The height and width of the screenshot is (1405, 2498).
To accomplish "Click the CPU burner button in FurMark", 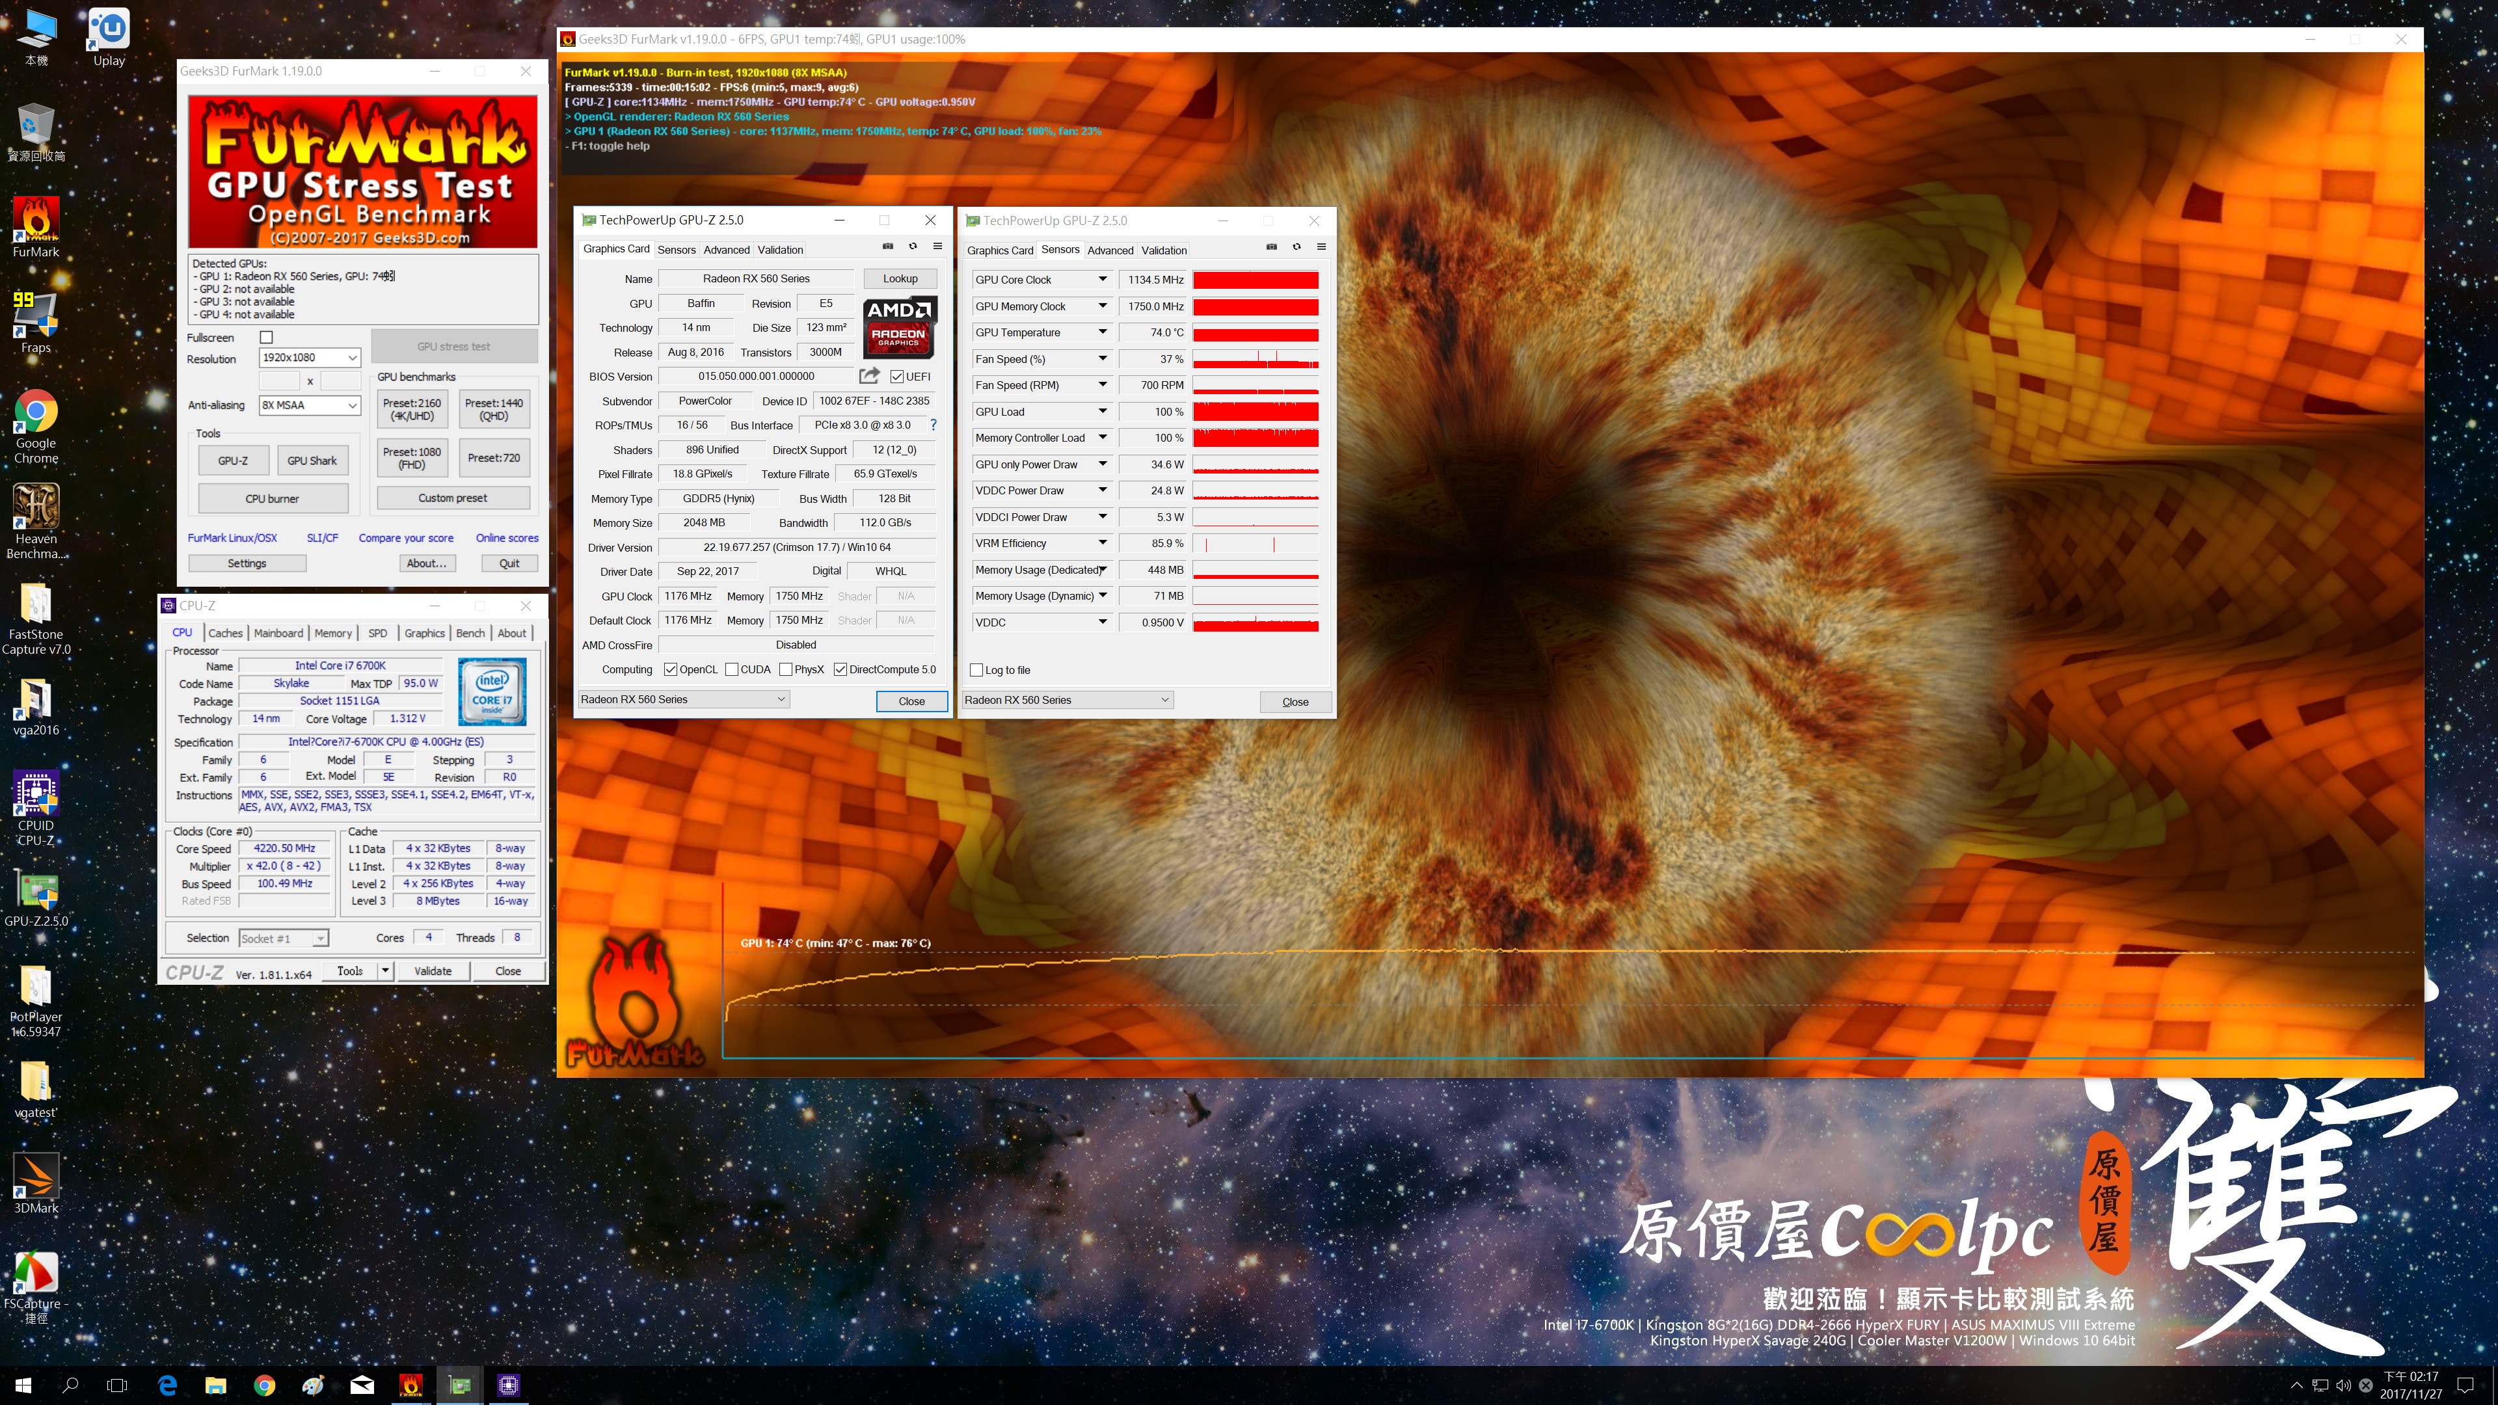I will (273, 498).
